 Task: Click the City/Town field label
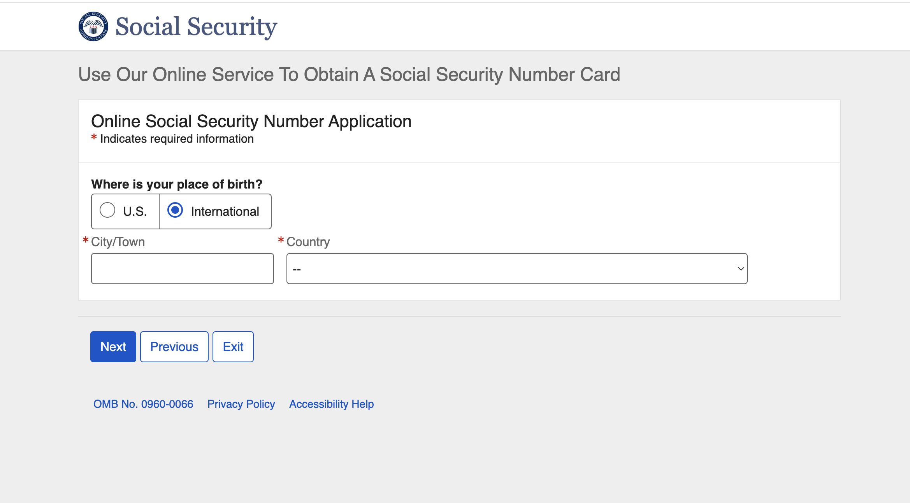click(x=118, y=242)
